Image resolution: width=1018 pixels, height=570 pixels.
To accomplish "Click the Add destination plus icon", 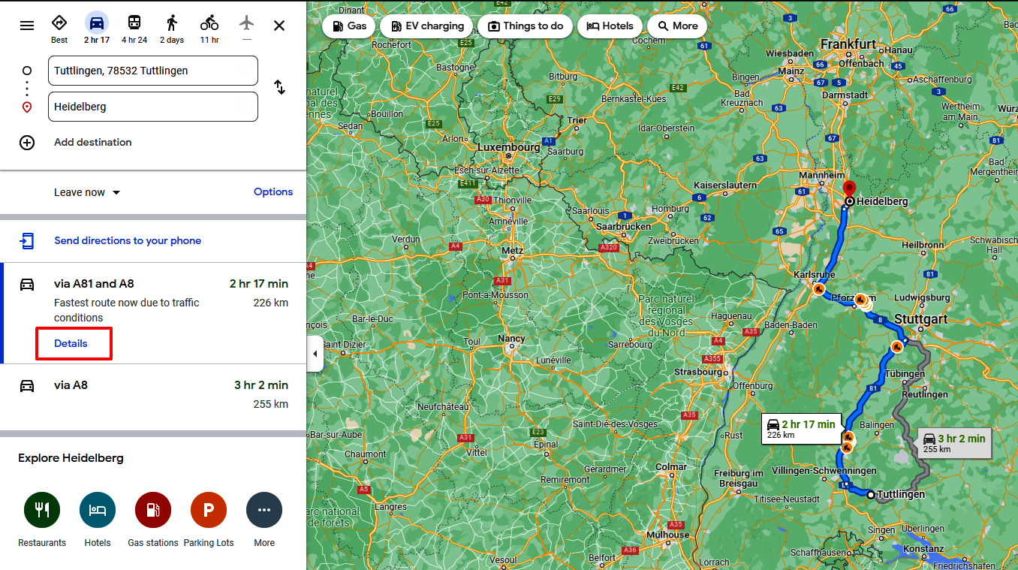I will [x=27, y=143].
